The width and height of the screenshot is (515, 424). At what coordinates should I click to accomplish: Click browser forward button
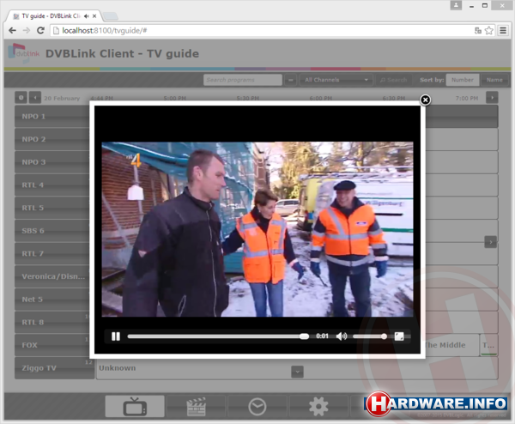(x=27, y=31)
